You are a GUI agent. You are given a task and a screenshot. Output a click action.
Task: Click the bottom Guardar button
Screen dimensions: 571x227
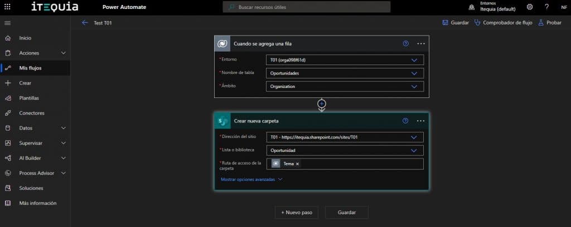347,213
